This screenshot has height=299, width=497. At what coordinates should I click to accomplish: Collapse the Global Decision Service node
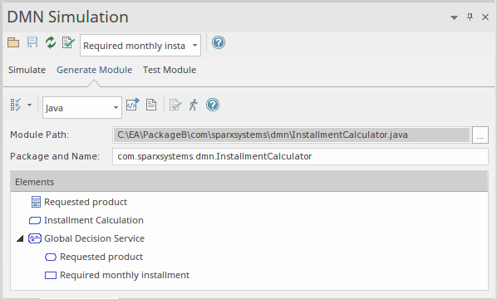pyautogui.click(x=20, y=238)
